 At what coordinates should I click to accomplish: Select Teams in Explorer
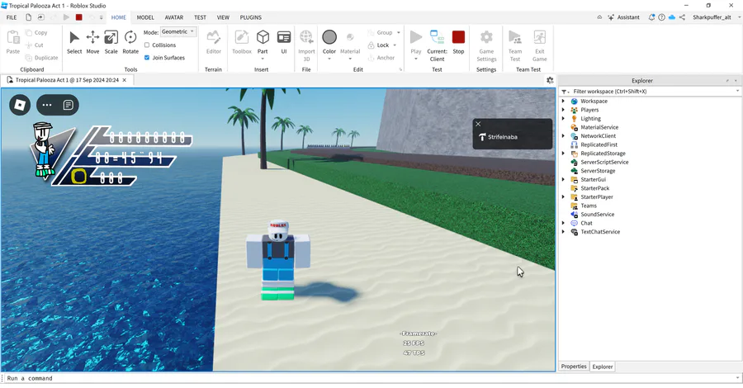[x=589, y=206]
